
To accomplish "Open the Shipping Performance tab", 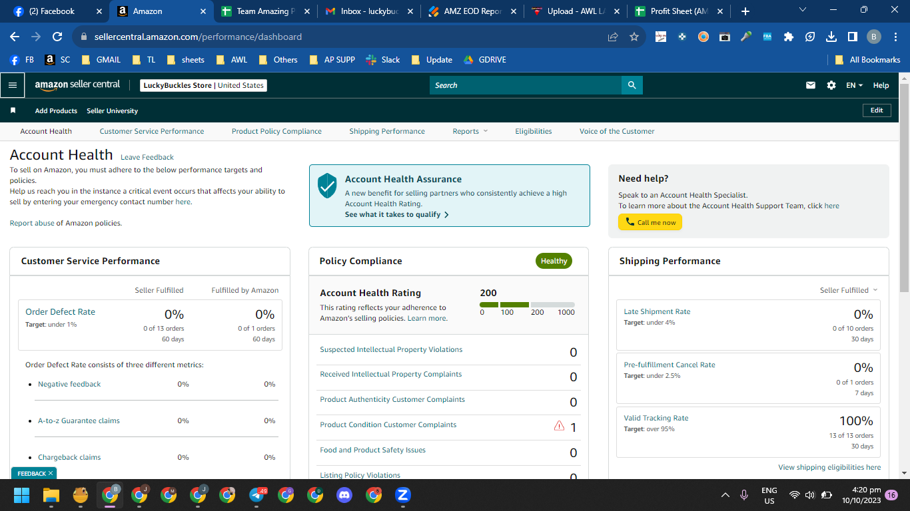I will [387, 131].
